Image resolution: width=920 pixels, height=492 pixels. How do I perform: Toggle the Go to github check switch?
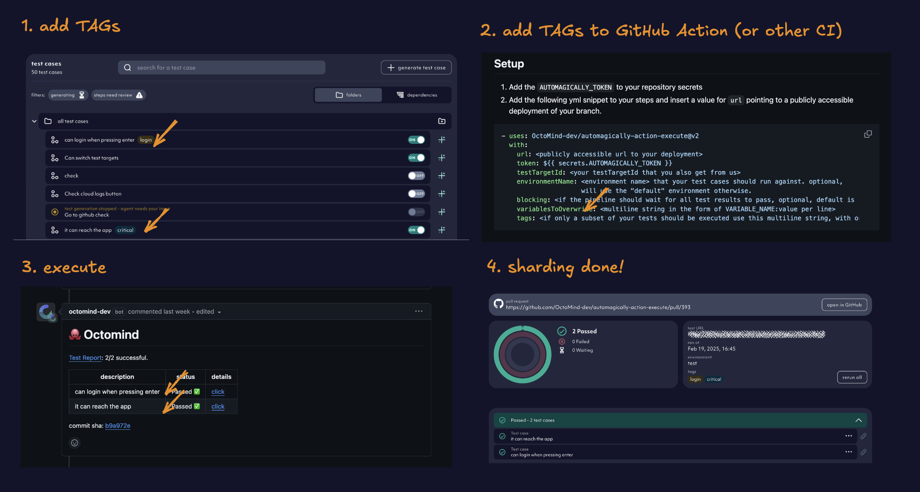tap(416, 212)
